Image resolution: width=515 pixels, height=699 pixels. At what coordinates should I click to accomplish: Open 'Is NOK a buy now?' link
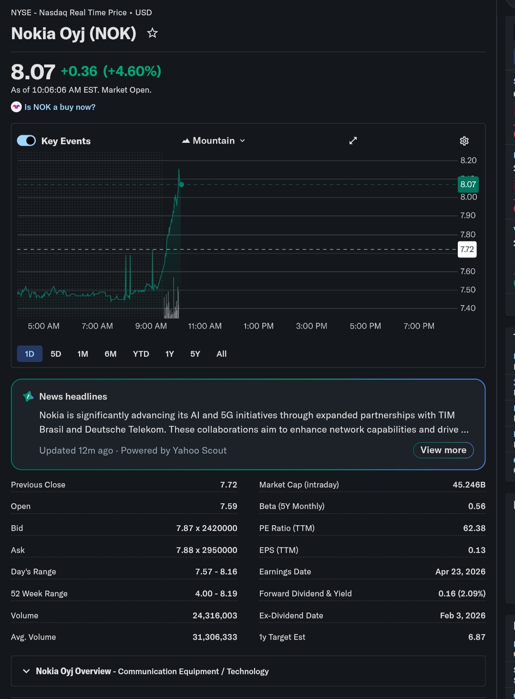[x=60, y=107]
